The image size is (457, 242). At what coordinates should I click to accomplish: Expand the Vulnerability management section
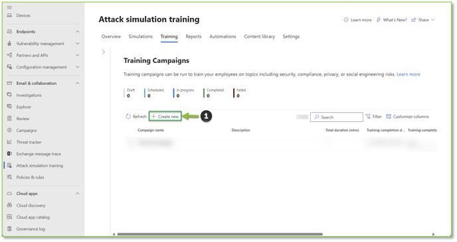tap(78, 43)
